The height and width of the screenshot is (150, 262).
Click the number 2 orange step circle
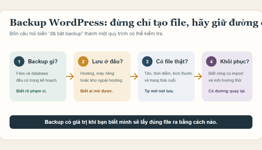pos(83,62)
